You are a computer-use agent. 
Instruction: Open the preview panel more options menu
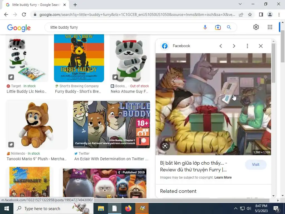click(247, 46)
